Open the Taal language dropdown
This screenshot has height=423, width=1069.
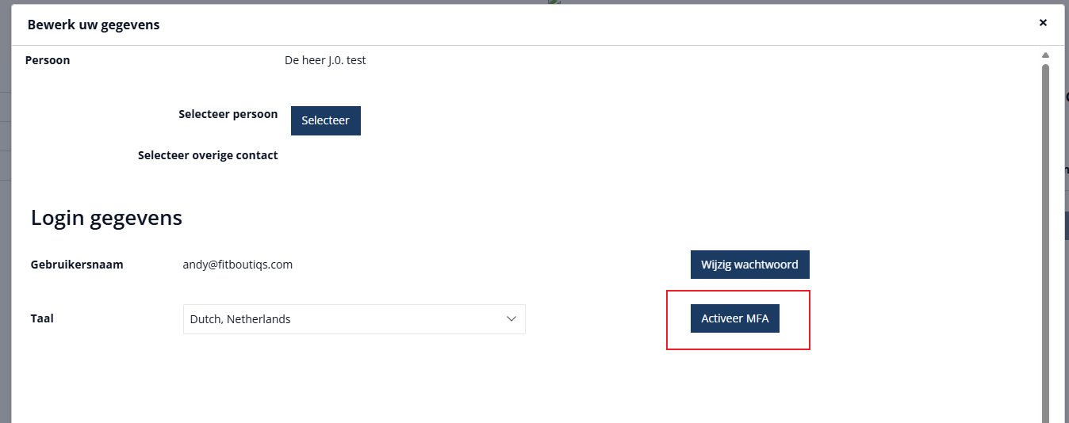click(x=354, y=319)
